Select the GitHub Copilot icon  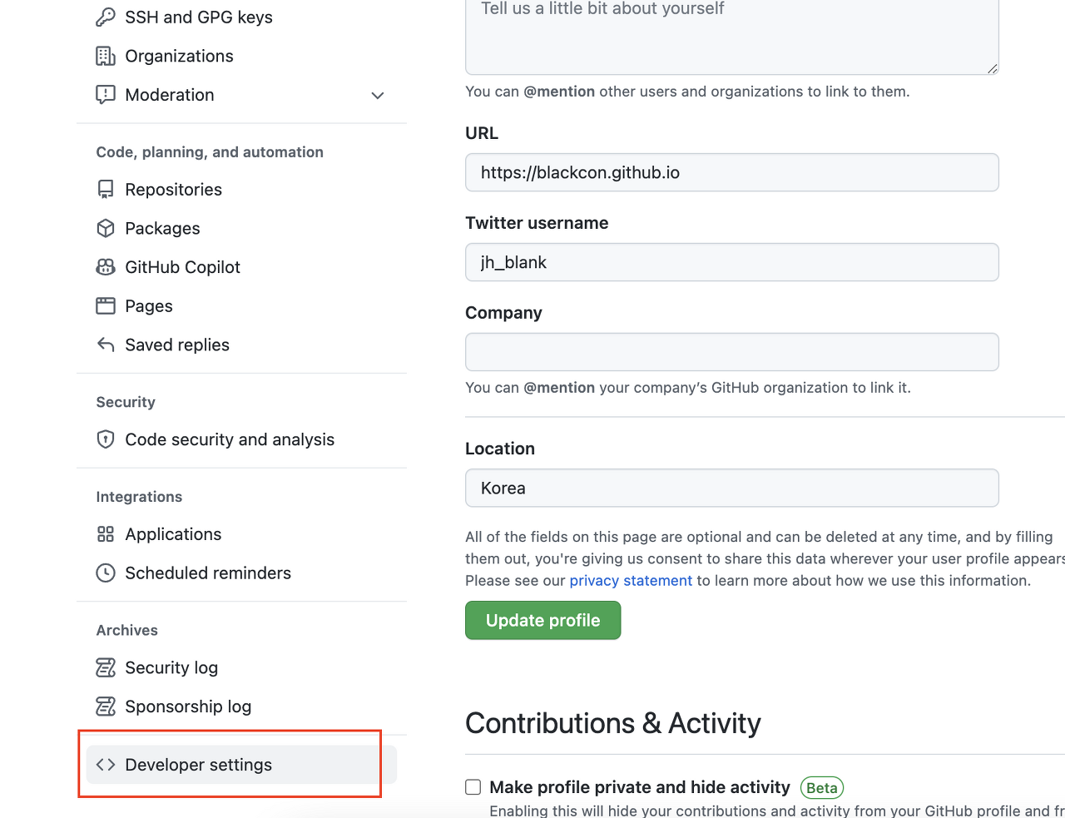[x=105, y=267]
